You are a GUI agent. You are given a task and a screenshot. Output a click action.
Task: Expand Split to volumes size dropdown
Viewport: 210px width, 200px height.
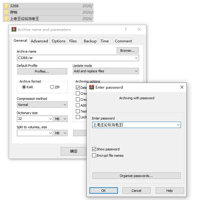(50, 133)
